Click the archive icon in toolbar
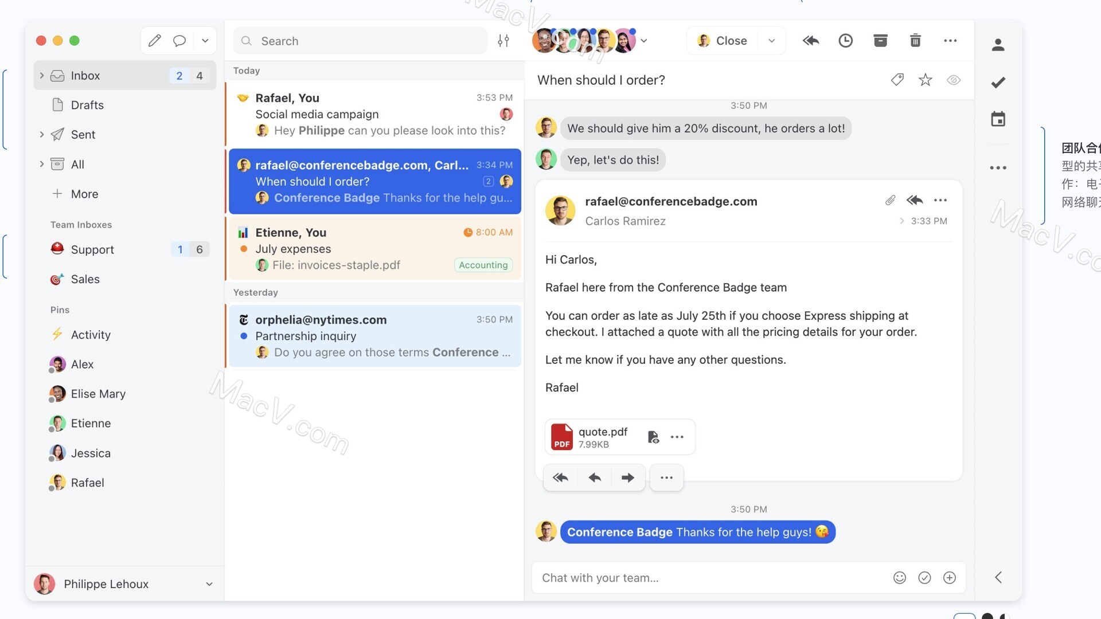 tap(880, 40)
